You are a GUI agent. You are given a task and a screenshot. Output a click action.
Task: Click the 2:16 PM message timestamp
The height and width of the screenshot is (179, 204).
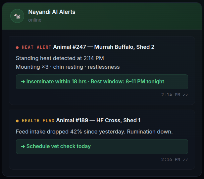click(x=171, y=159)
